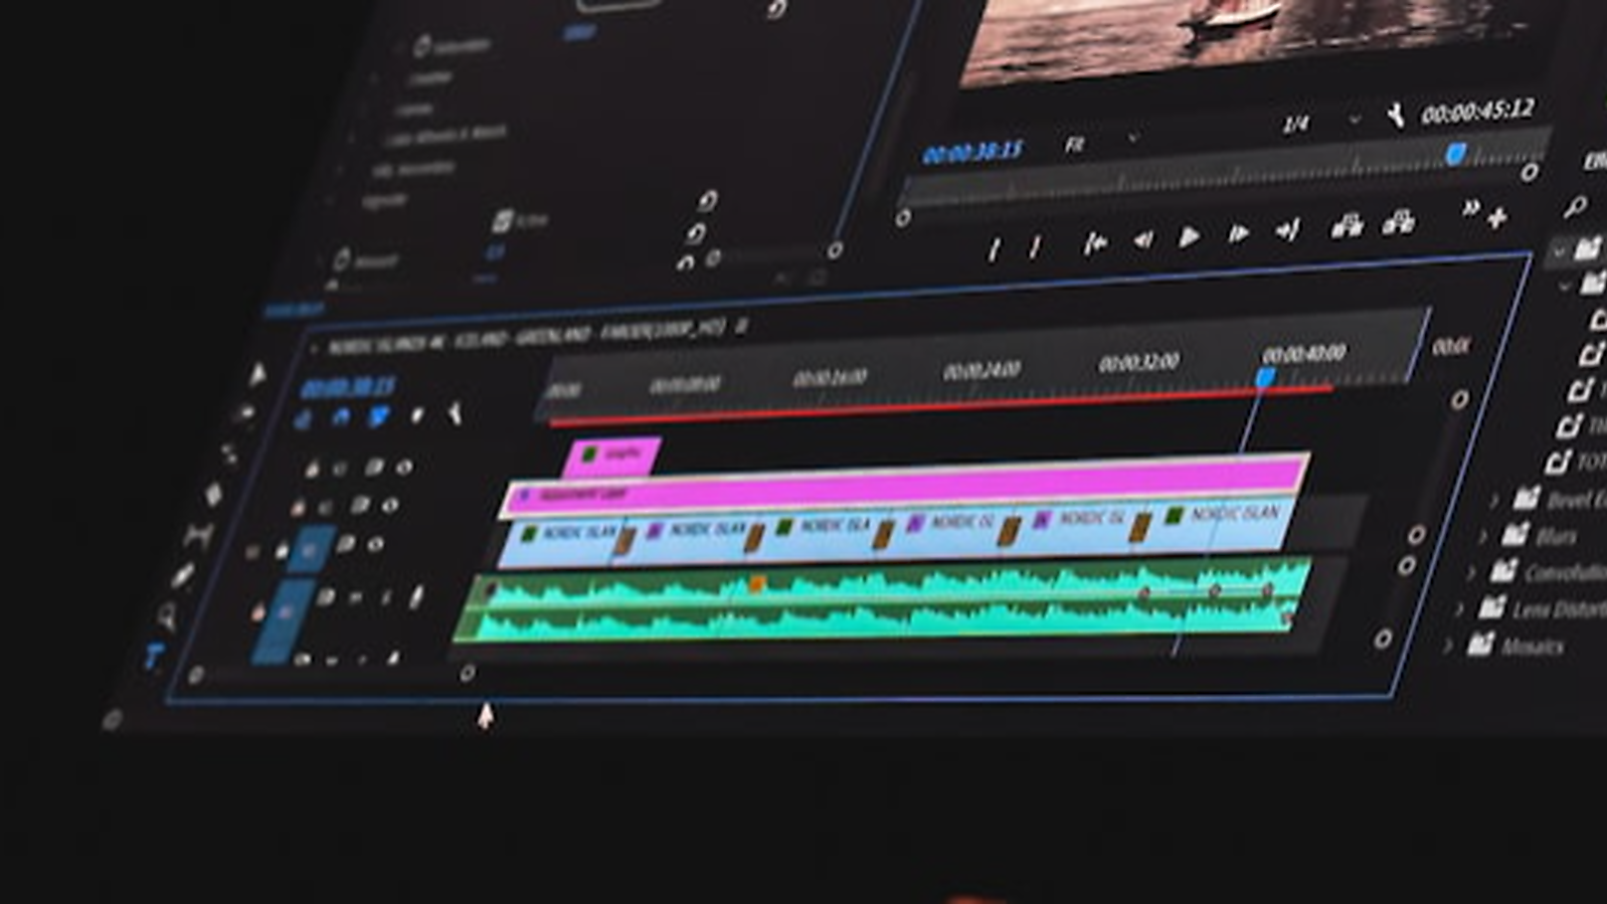
Task: Select the NORDIC ISLANDS sequence tab
Action: [526, 336]
